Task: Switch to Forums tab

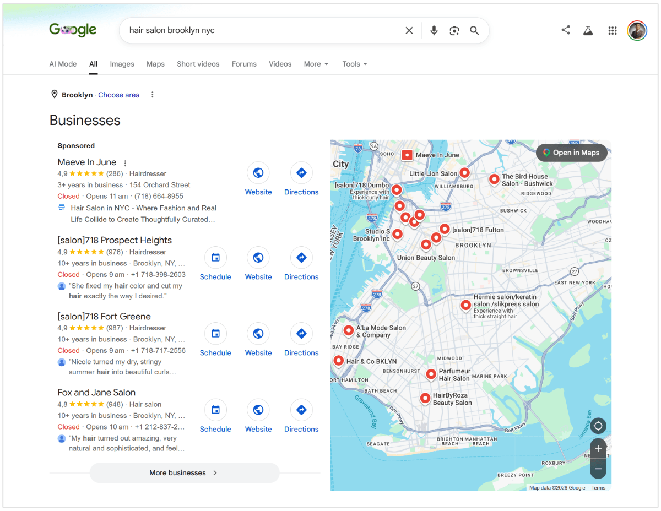Action: tap(244, 64)
